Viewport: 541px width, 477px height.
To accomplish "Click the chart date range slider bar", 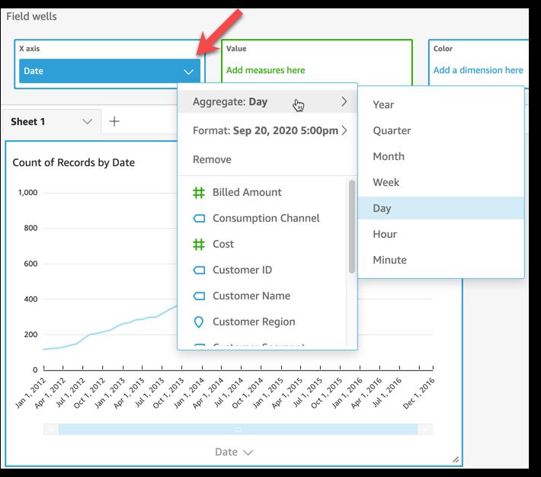I will [238, 430].
